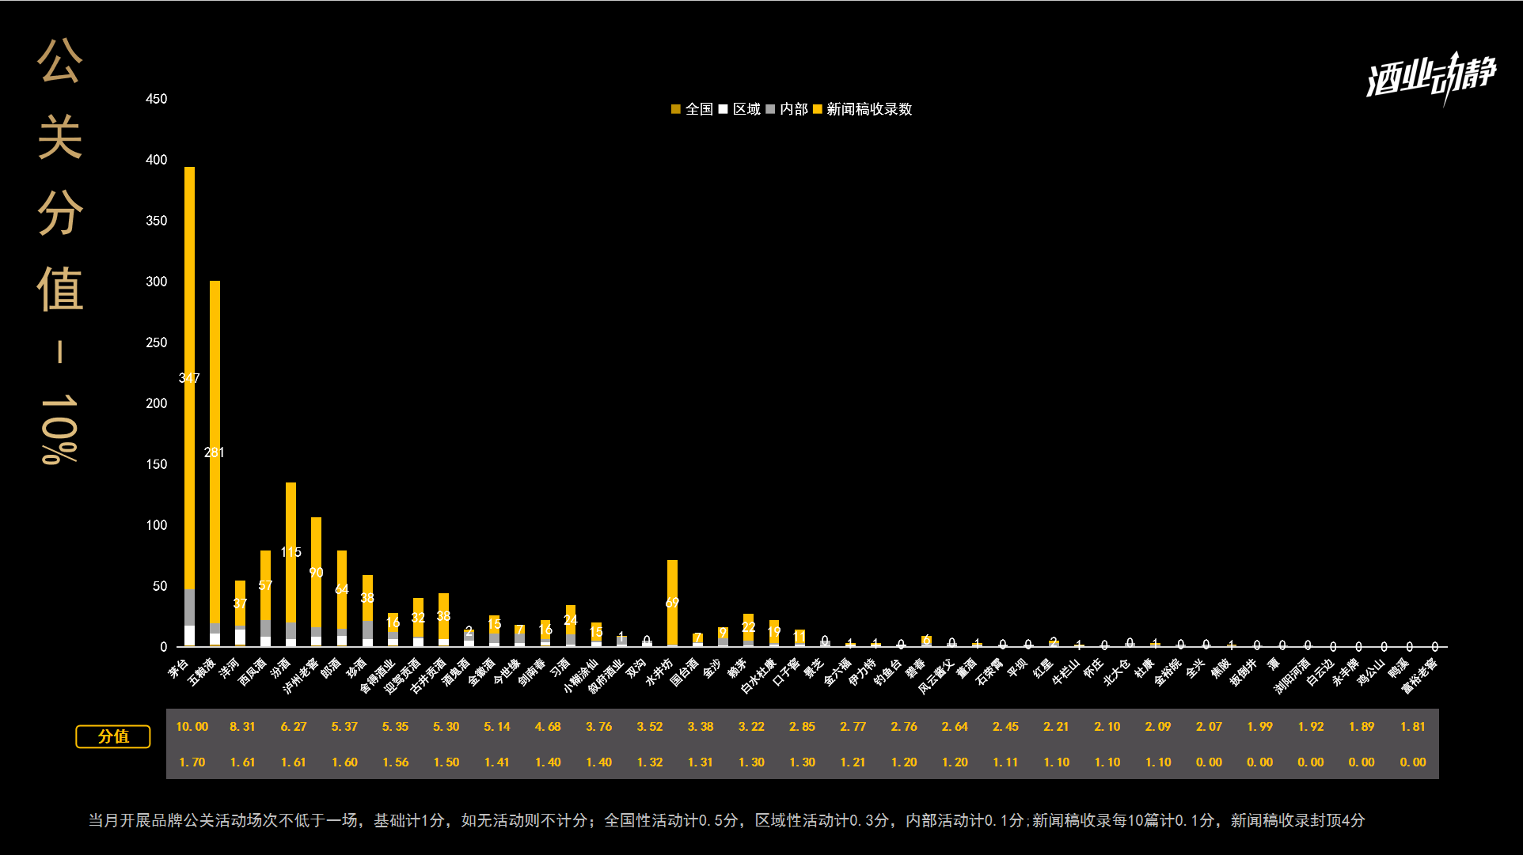Click score cell 2.85
The width and height of the screenshot is (1523, 855).
point(802,727)
